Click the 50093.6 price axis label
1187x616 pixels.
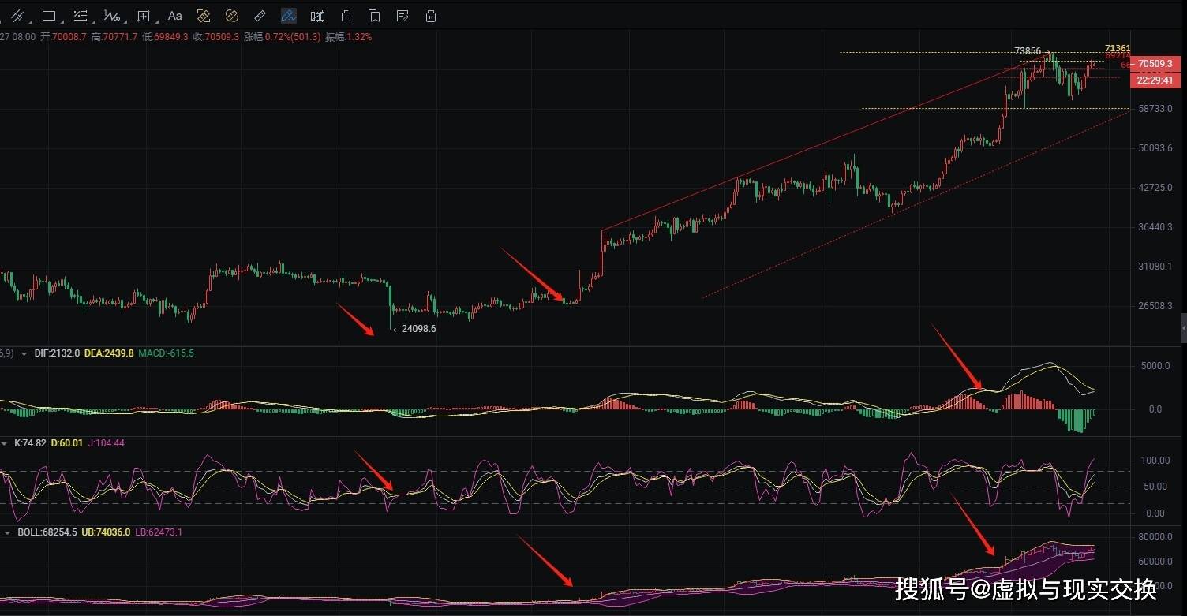click(1155, 148)
